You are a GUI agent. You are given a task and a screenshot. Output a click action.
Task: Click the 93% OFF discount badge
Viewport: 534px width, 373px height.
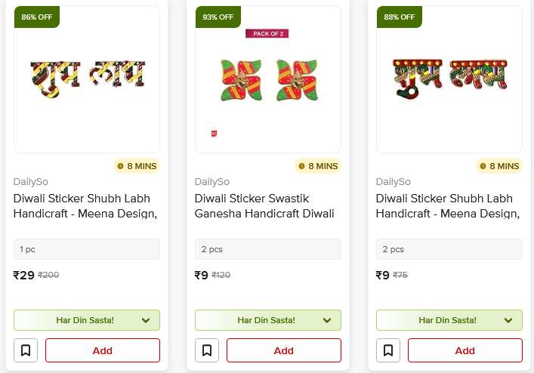point(217,17)
